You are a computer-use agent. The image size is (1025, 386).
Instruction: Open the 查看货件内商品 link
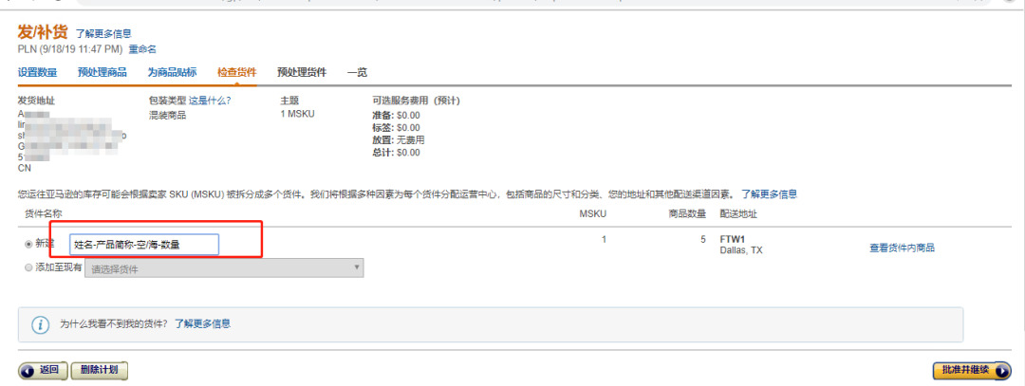click(x=902, y=248)
